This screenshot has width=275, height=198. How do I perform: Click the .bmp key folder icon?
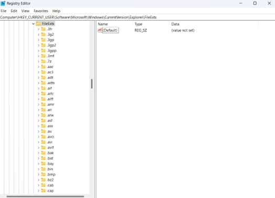[44, 174]
